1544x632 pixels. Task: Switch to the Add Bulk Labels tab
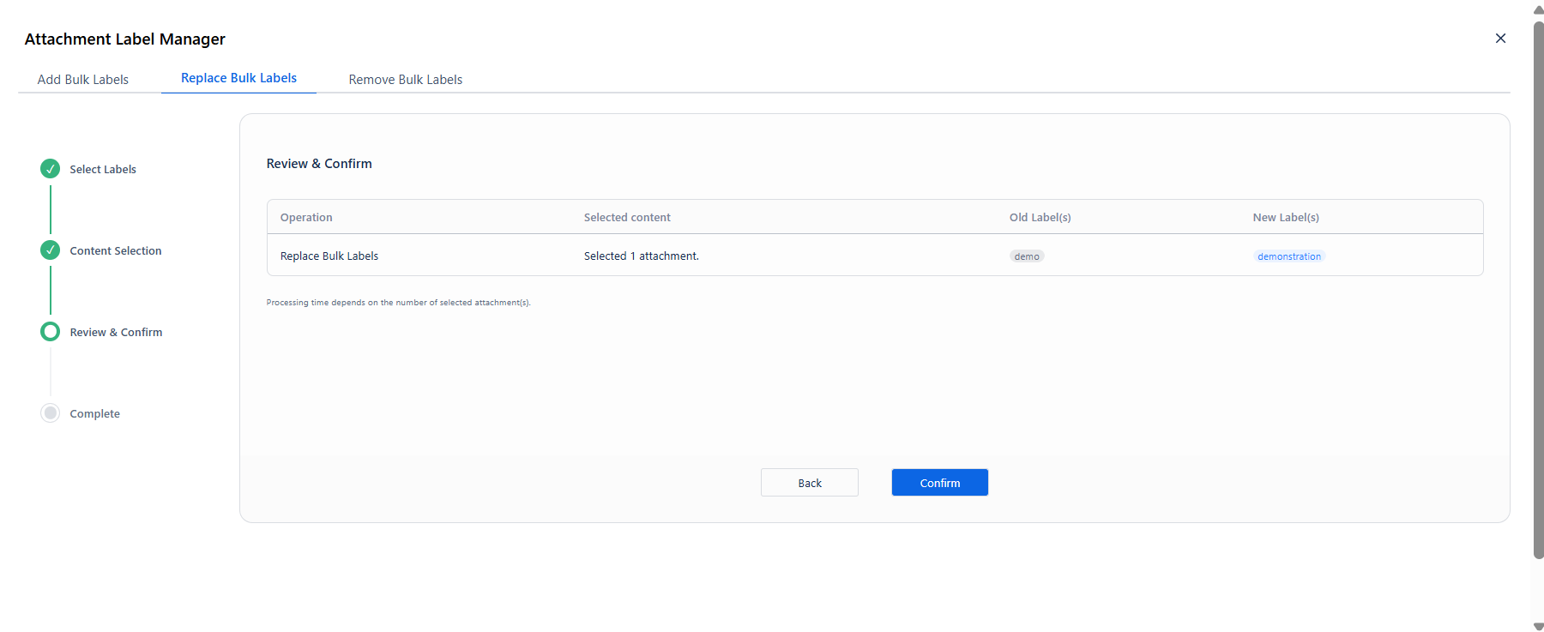click(83, 79)
